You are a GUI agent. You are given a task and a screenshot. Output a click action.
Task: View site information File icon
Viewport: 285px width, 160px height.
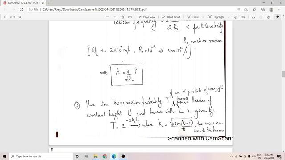[x=34, y=9]
